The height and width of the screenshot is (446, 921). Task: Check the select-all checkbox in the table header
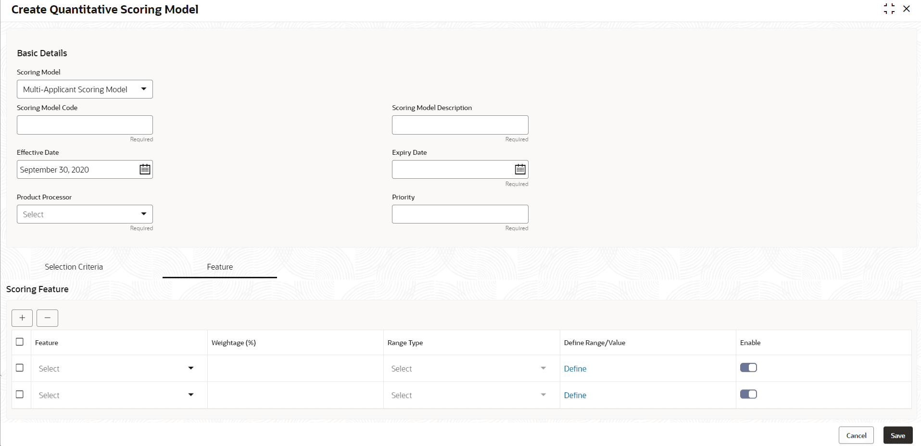point(20,342)
